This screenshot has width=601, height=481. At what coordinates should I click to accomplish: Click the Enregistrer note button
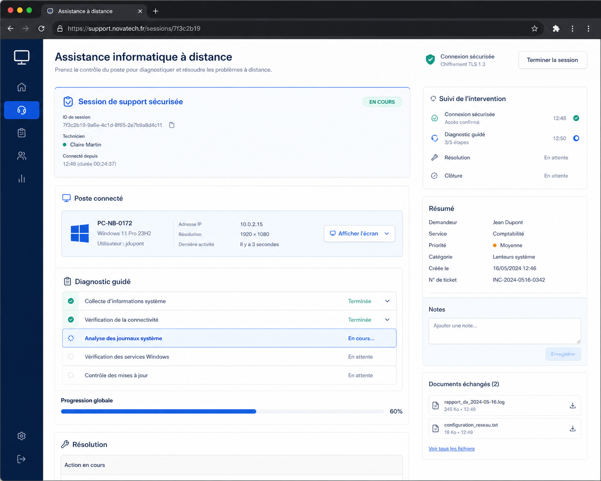click(x=563, y=354)
